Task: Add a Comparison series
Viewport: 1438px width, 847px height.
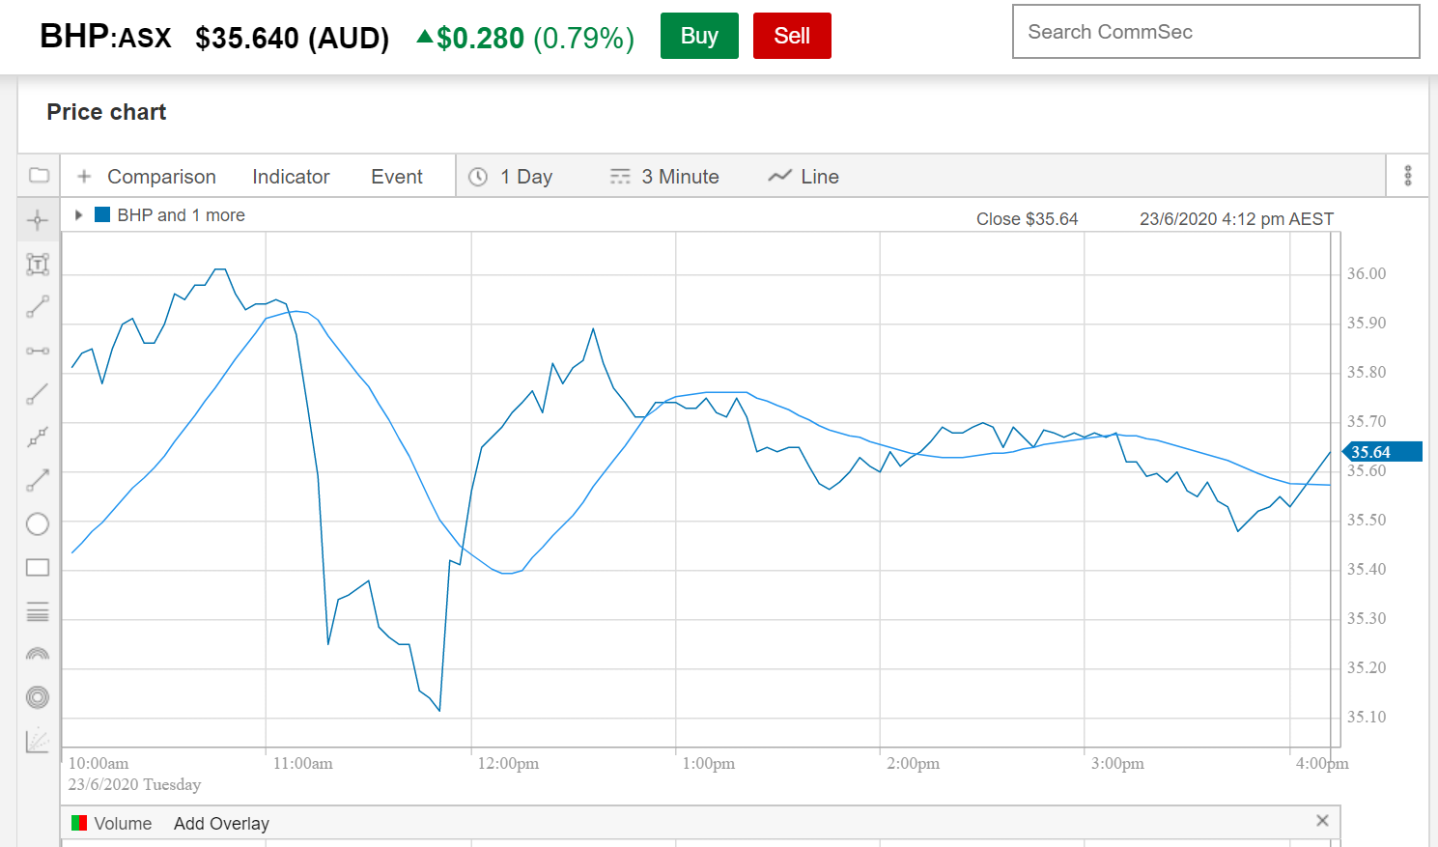Action: [147, 177]
